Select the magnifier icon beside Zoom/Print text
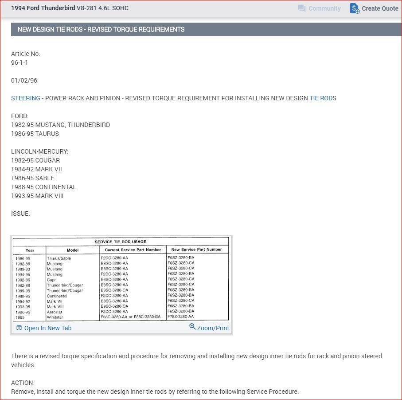 tap(192, 326)
